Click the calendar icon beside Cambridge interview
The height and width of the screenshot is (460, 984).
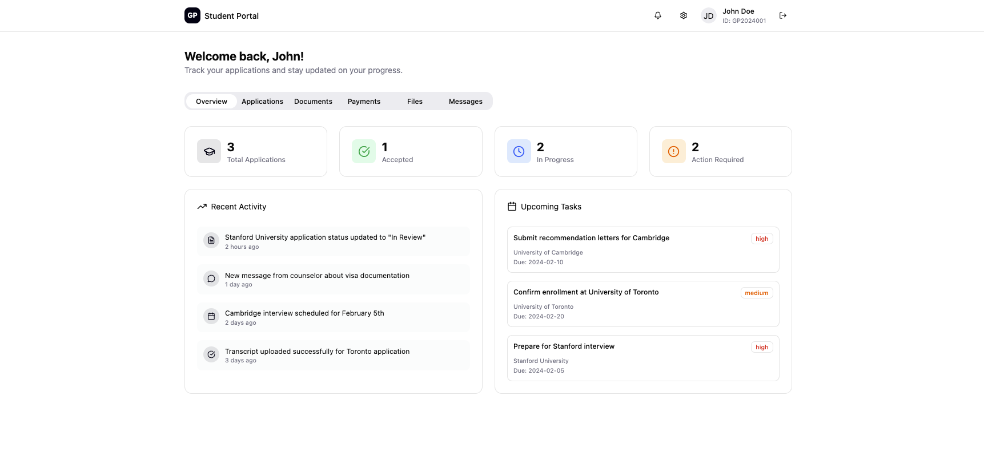point(211,316)
